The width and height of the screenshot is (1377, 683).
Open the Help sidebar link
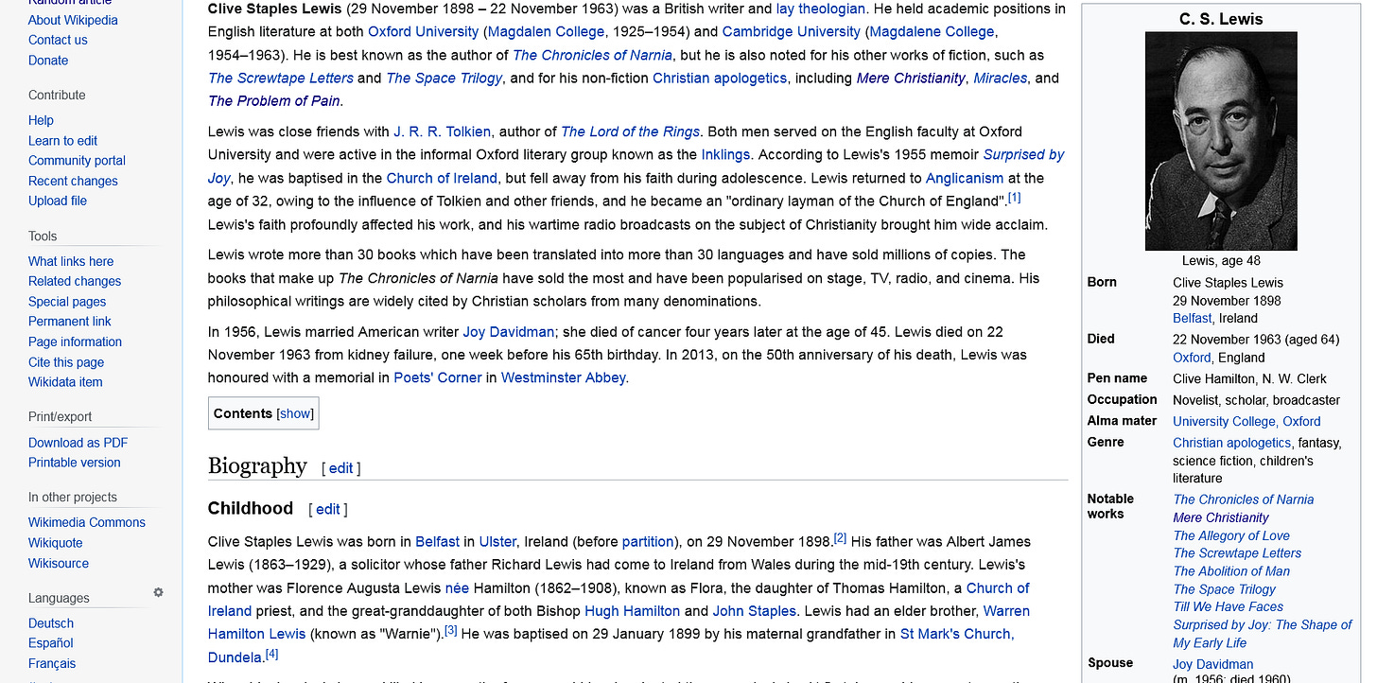(41, 120)
